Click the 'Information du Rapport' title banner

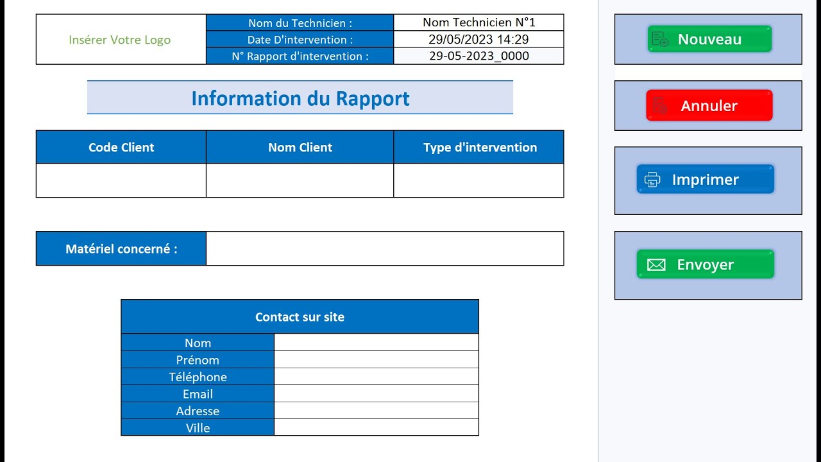300,98
